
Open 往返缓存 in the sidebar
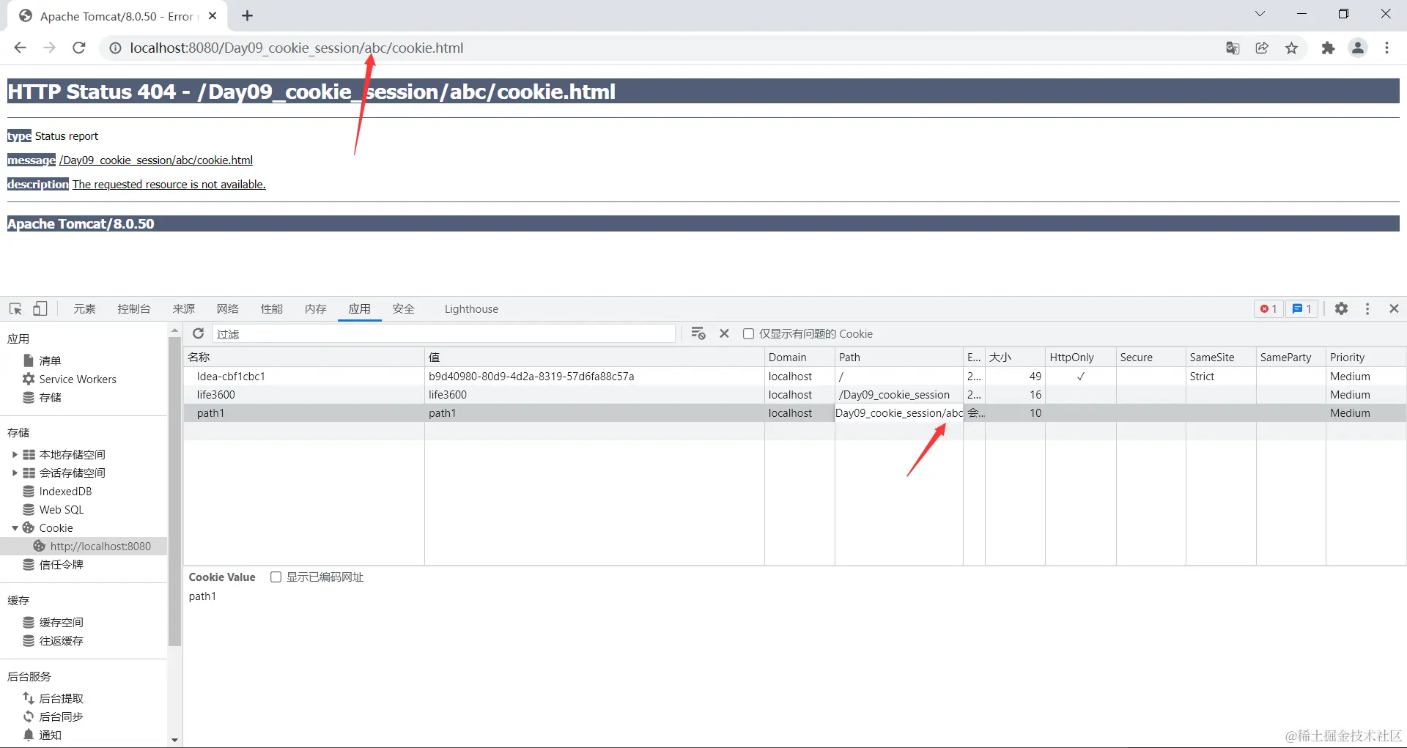(61, 640)
